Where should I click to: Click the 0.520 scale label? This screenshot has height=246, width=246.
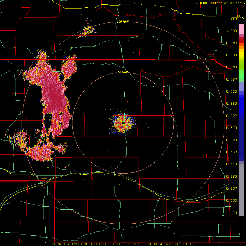[232, 140]
